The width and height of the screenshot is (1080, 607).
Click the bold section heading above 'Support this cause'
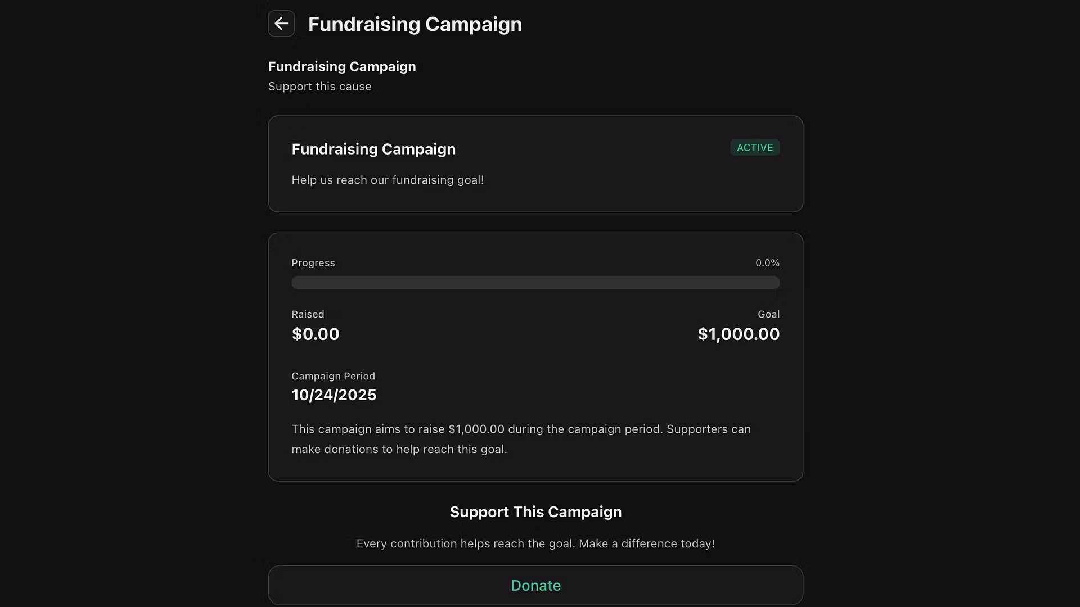[342, 66]
